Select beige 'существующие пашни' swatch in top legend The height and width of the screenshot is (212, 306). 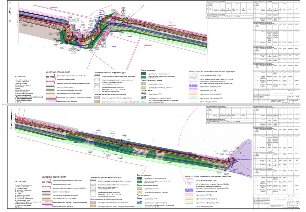(x=143, y=84)
